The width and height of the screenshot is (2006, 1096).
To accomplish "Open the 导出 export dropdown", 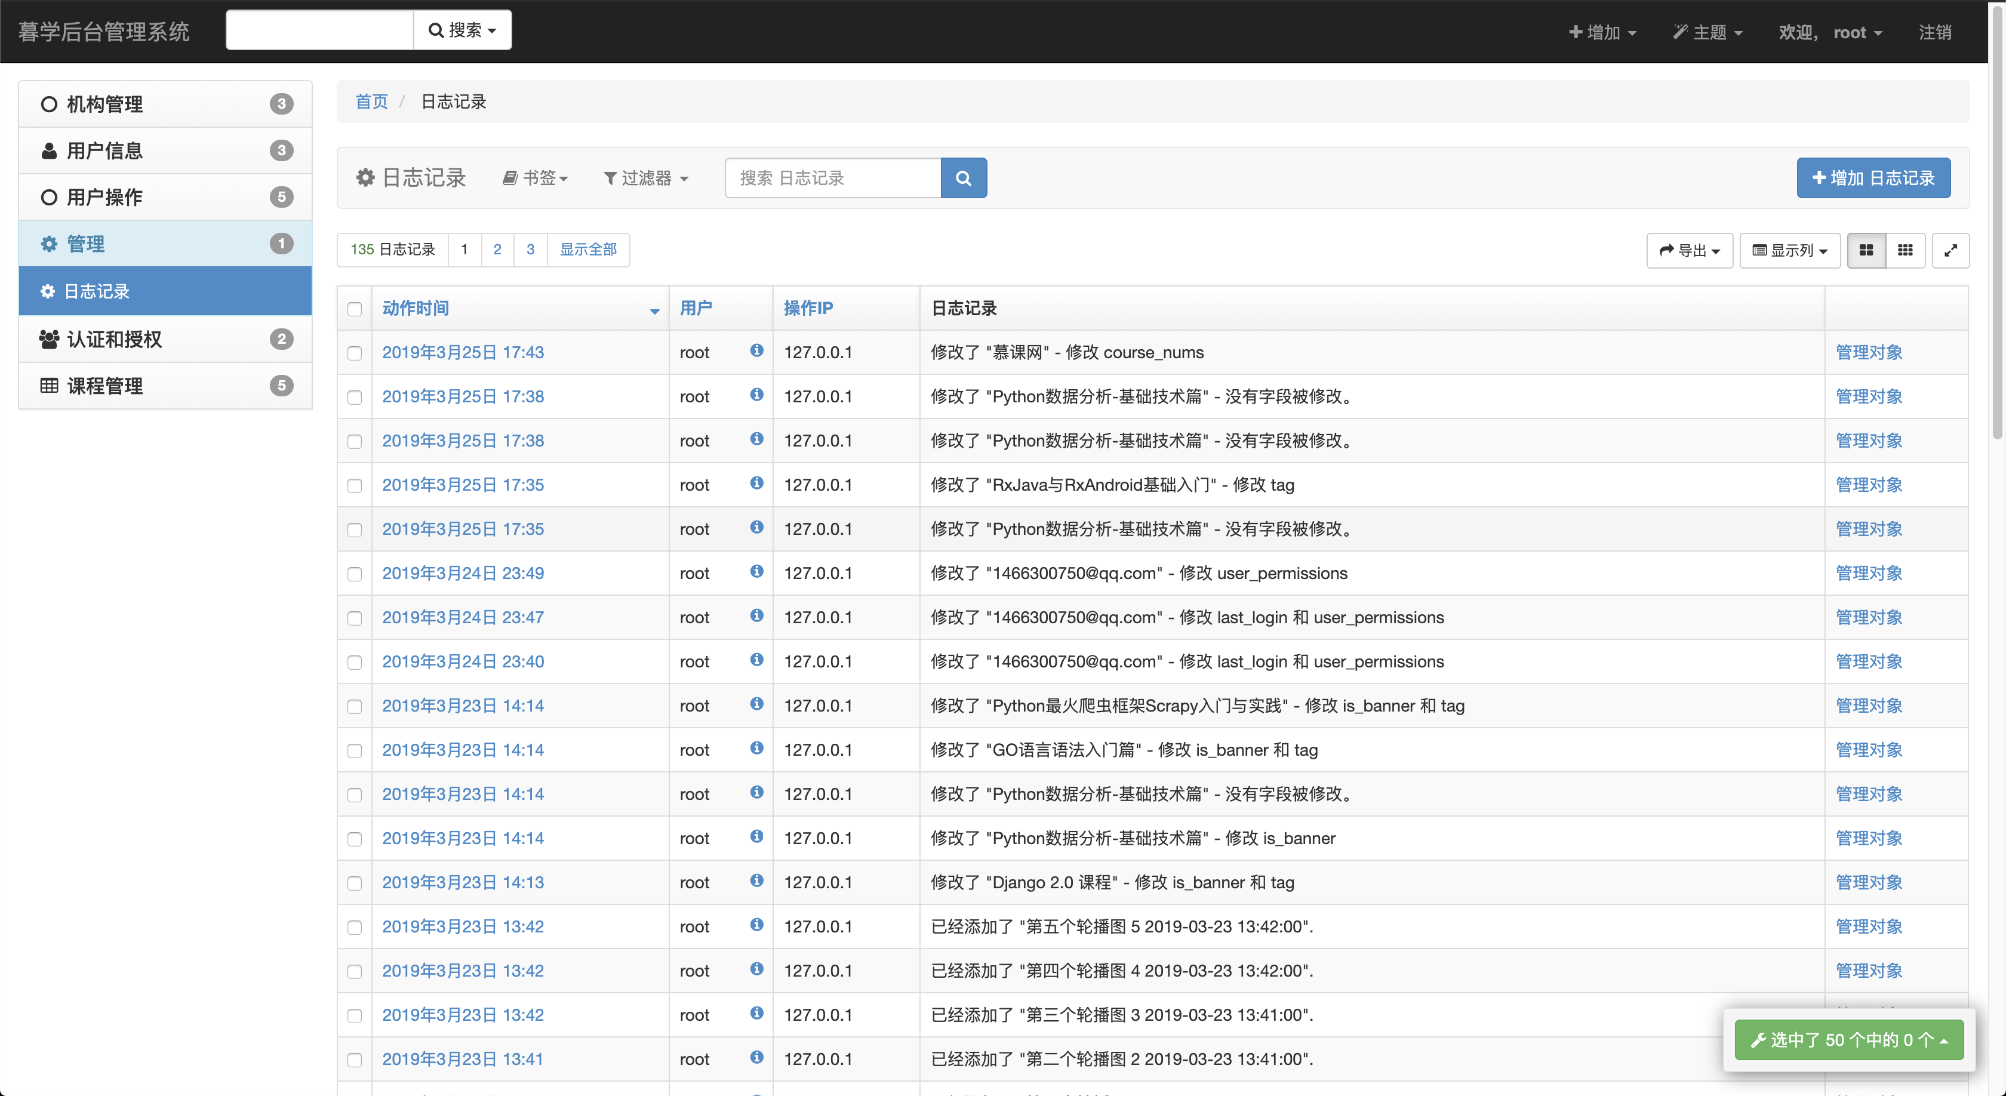I will 1689,250.
